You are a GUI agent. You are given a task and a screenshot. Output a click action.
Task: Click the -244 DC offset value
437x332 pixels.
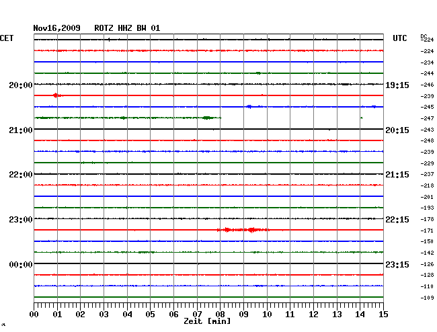(427, 73)
